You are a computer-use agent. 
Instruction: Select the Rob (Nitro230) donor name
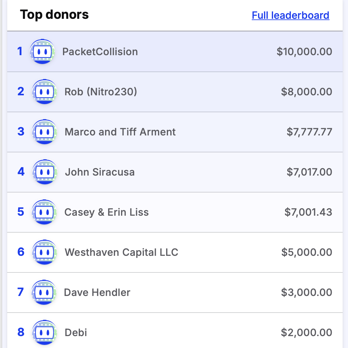click(101, 92)
